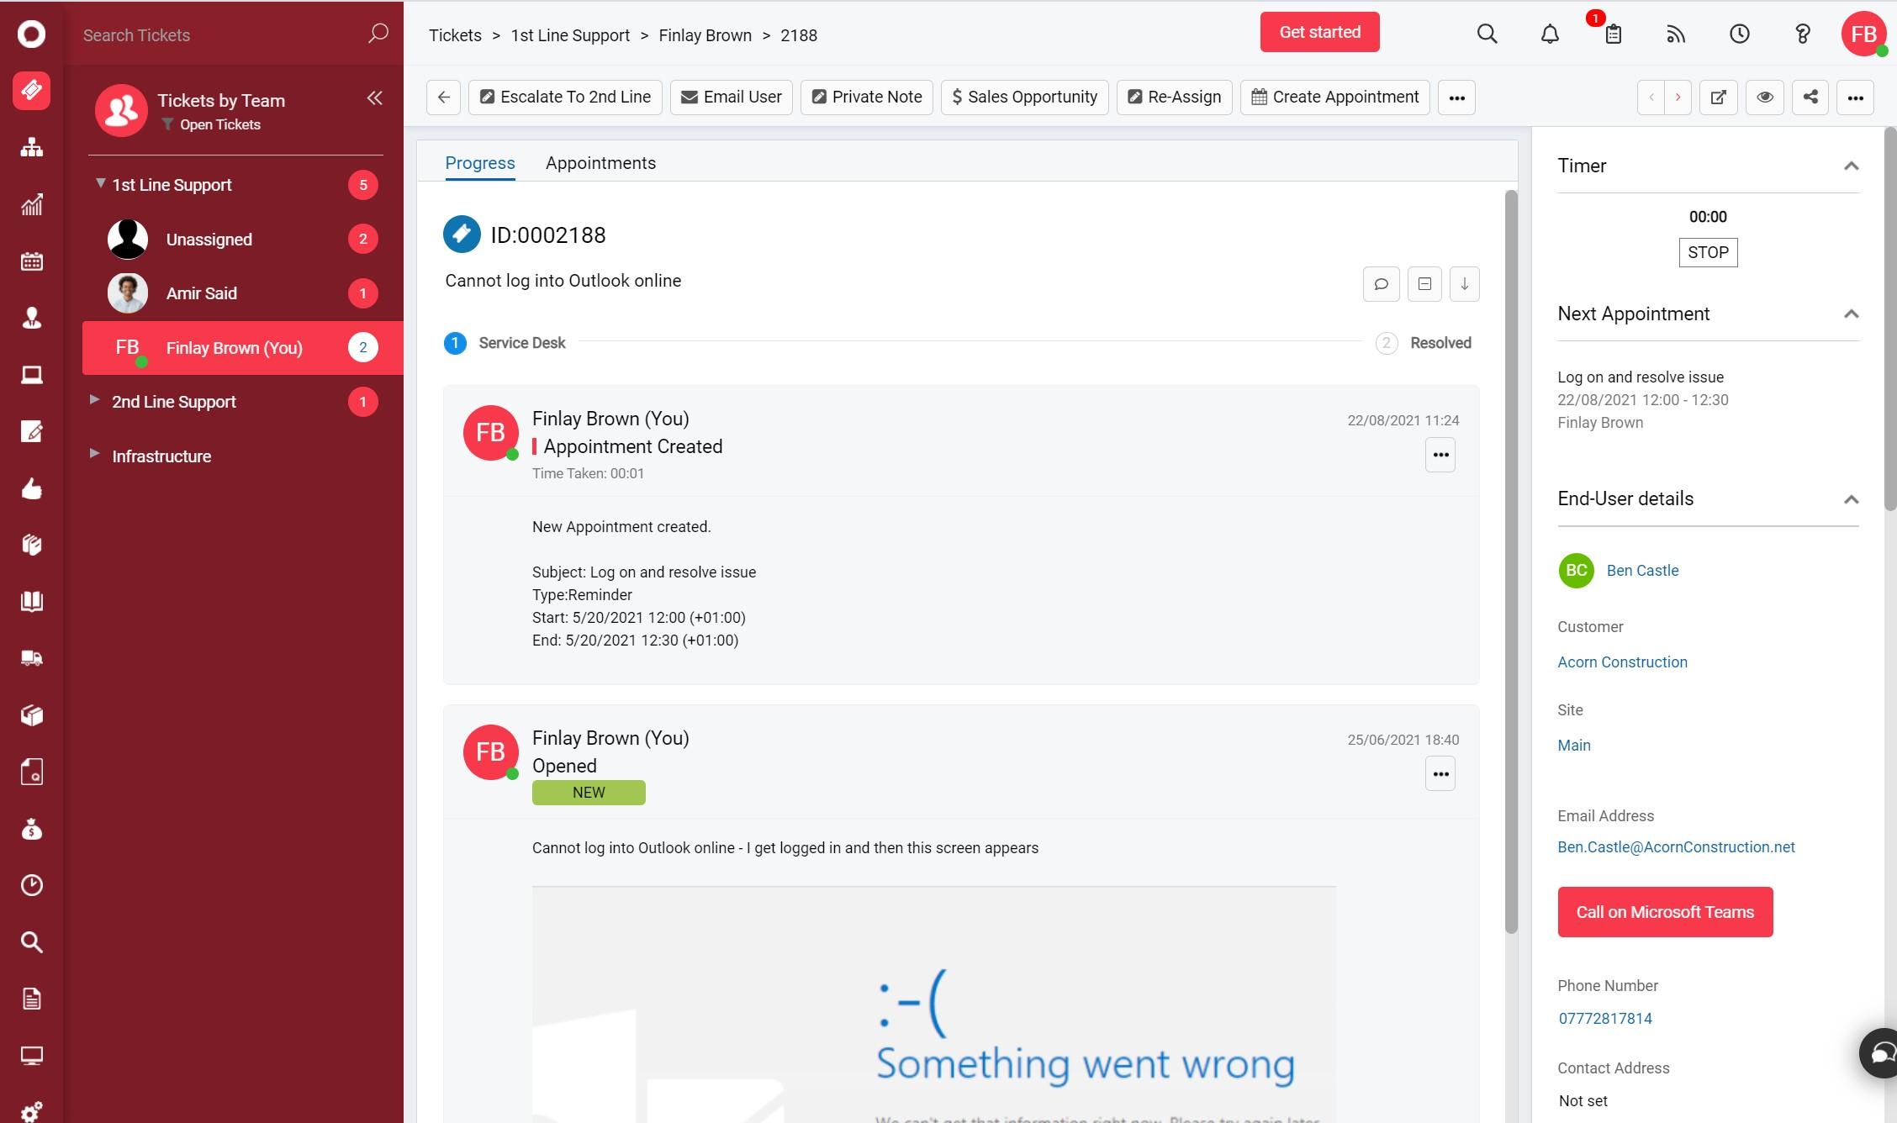This screenshot has height=1123, width=1897.
Task: Toggle the Resolved status checkbox
Action: 1387,342
